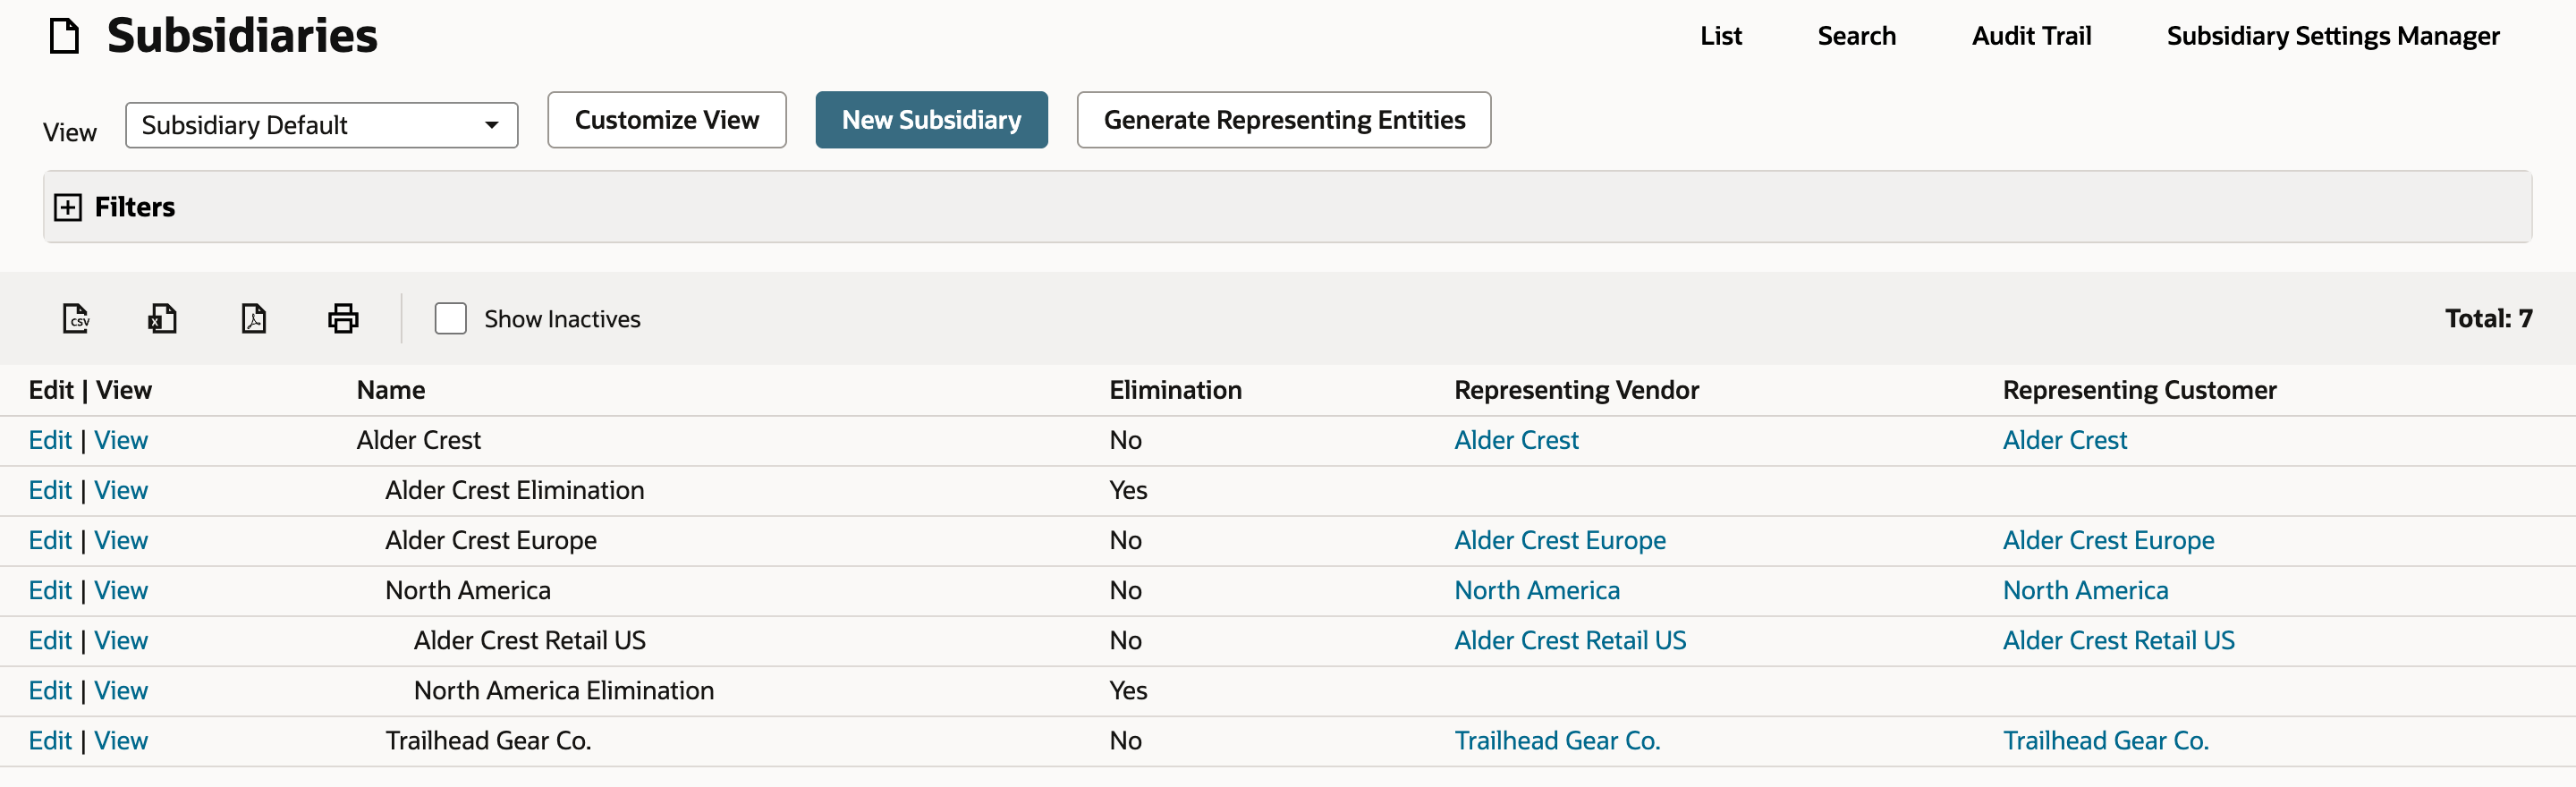
Task: Select the North America Elimination name cell
Action: click(x=563, y=690)
